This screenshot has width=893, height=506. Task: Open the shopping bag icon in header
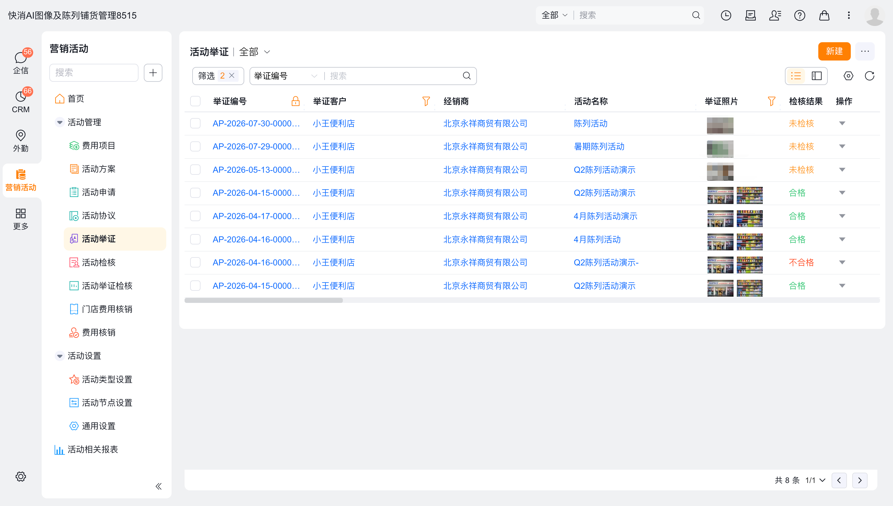coord(824,15)
